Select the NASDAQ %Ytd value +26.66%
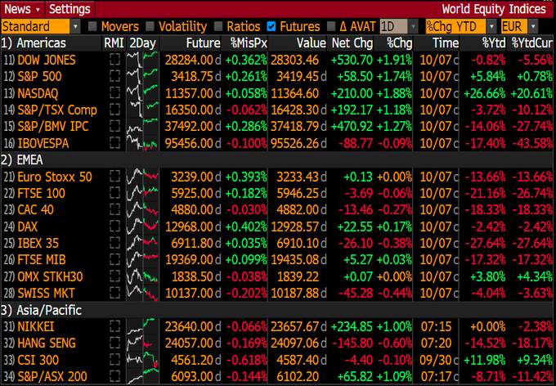The height and width of the screenshot is (386, 556). pos(484,93)
